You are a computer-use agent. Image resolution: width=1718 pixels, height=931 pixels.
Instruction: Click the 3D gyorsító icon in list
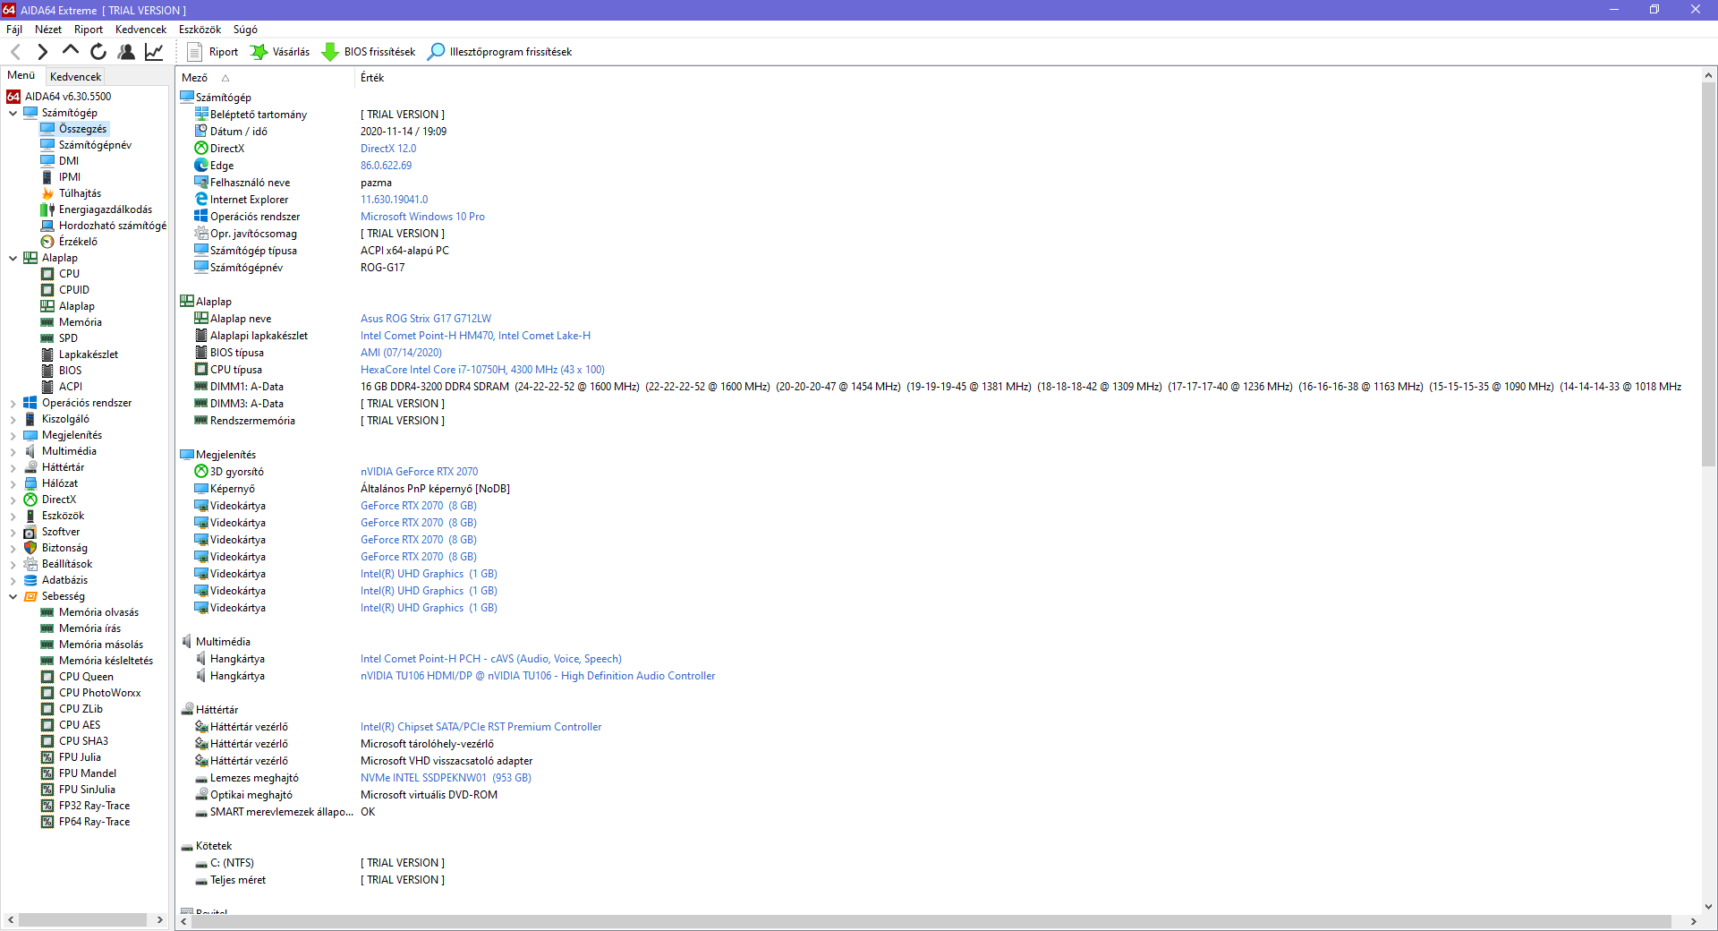coord(201,472)
